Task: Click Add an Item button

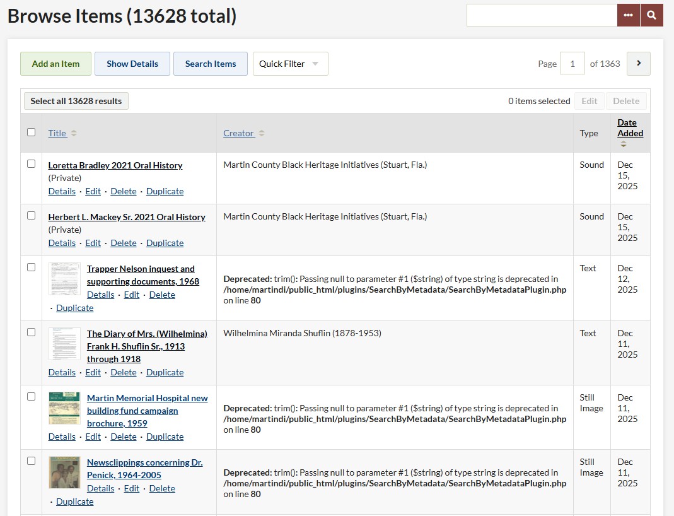Action: (55, 64)
